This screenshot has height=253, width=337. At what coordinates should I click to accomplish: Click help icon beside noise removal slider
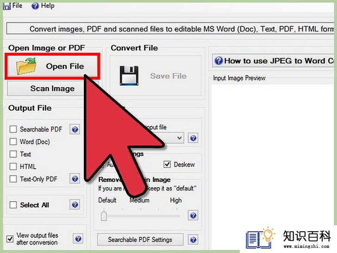click(x=193, y=215)
